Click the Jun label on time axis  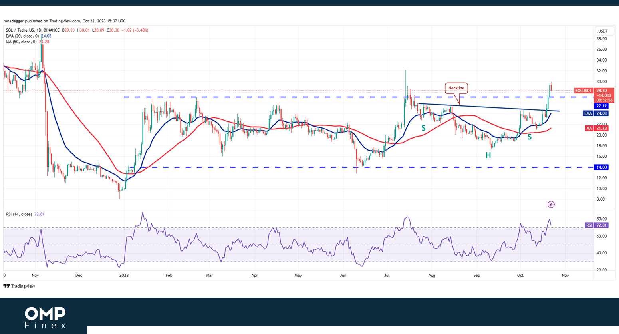click(x=343, y=276)
